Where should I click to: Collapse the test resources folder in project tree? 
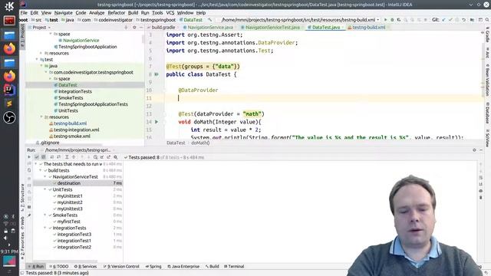41,117
